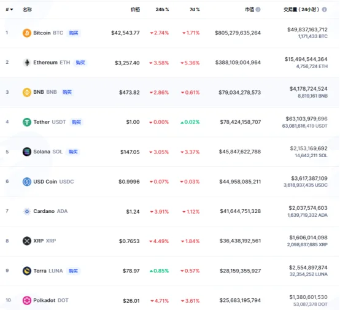Sort by 7d % column header
The width and height of the screenshot is (340, 310).
point(195,10)
